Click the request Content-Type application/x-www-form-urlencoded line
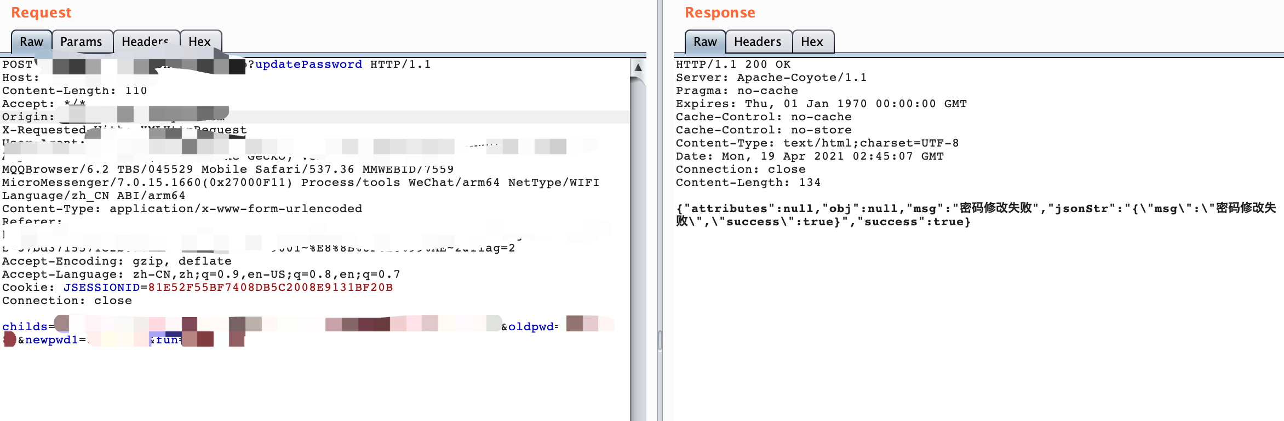 click(182, 209)
